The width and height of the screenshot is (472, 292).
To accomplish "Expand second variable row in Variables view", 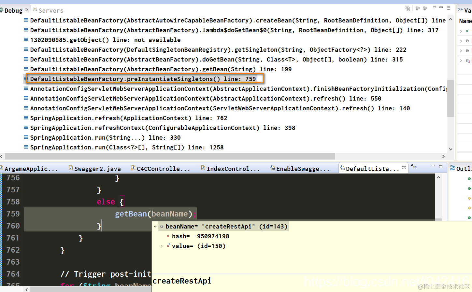I will click(461, 41).
